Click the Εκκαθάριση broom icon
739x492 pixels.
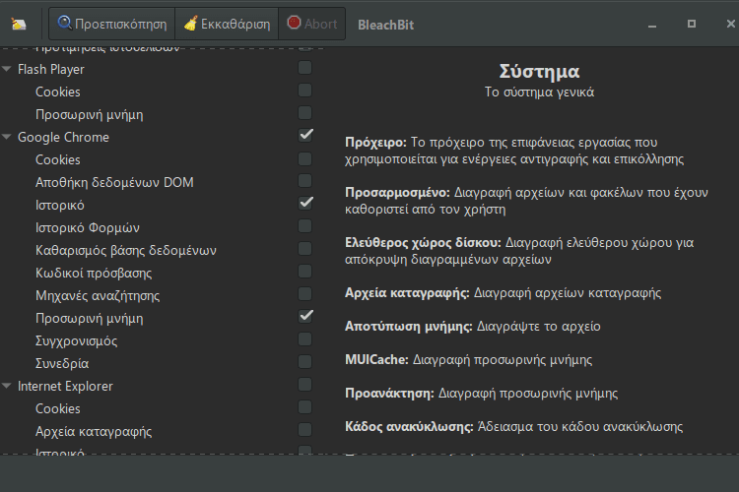click(x=190, y=23)
